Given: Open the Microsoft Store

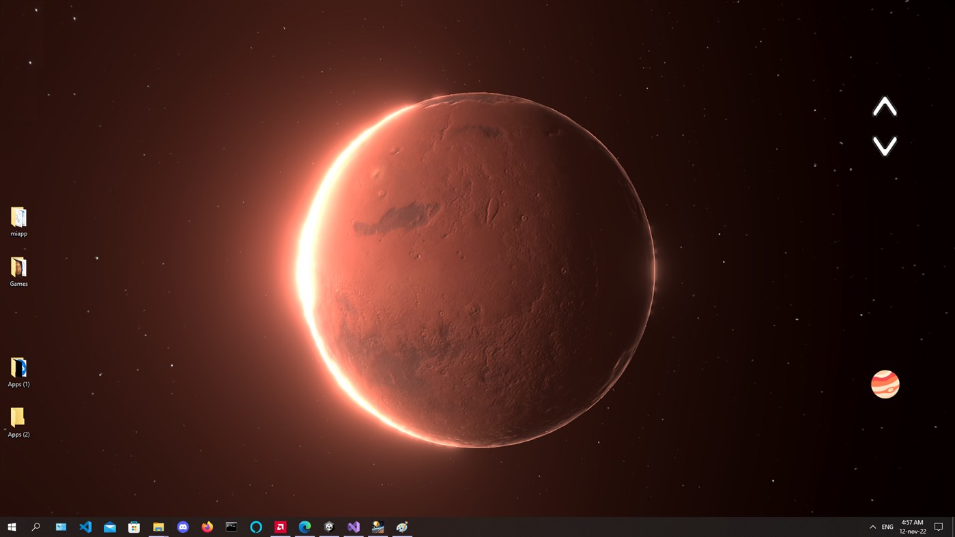Looking at the screenshot, I should pyautogui.click(x=134, y=526).
